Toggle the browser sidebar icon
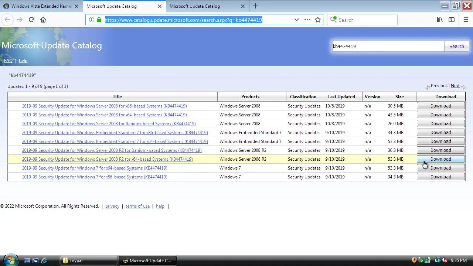This screenshot has height=266, width=473. pyautogui.click(x=452, y=20)
